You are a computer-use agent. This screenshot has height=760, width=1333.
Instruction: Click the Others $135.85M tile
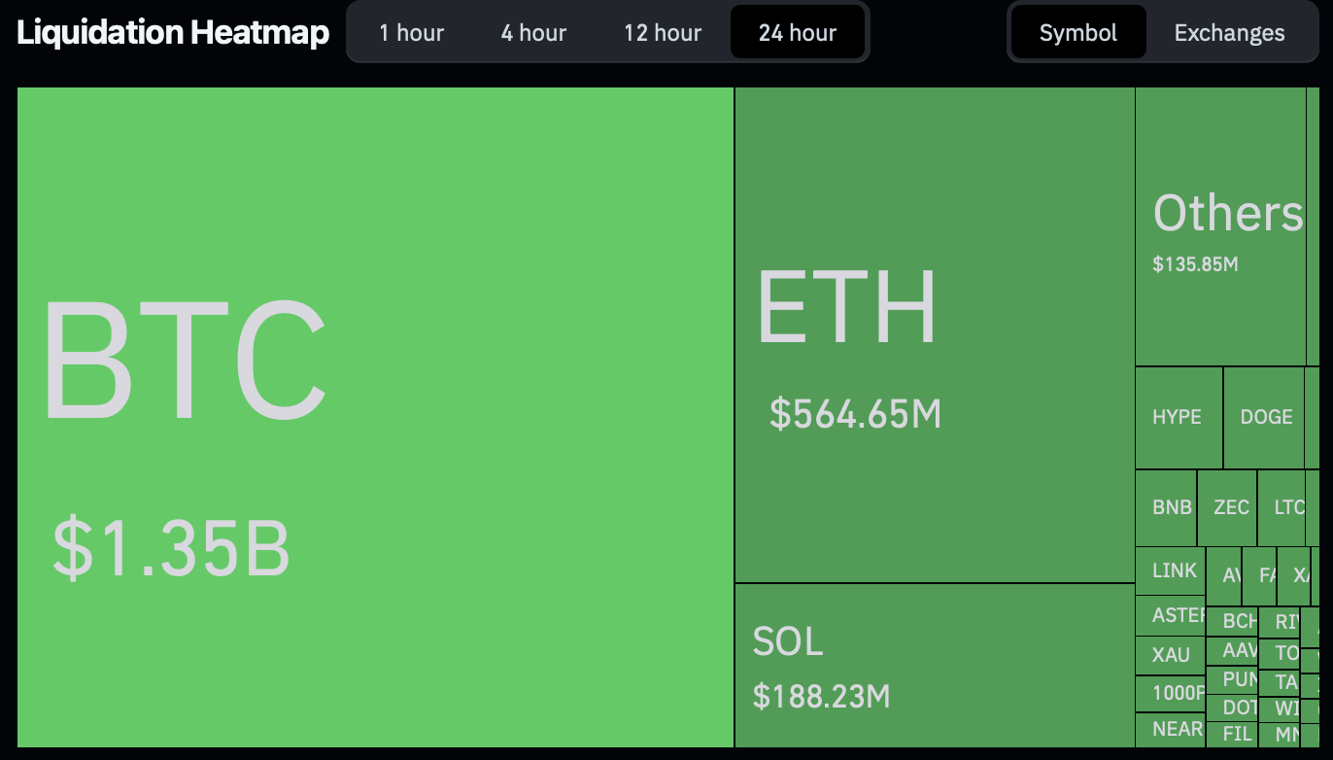point(1220,227)
